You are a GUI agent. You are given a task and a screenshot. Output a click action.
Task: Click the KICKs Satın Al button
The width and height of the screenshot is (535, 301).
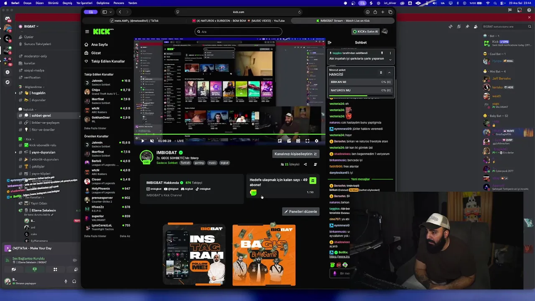coord(365,31)
